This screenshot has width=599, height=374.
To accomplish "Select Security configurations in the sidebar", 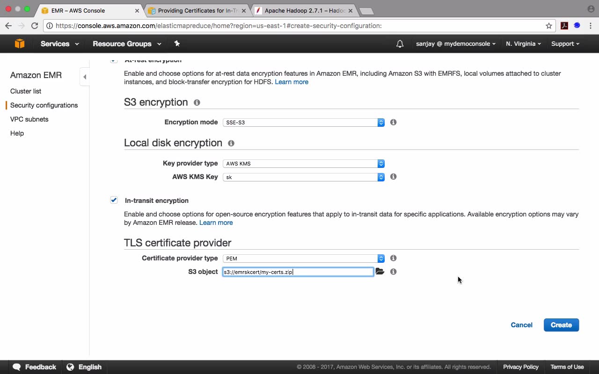I will coord(44,105).
